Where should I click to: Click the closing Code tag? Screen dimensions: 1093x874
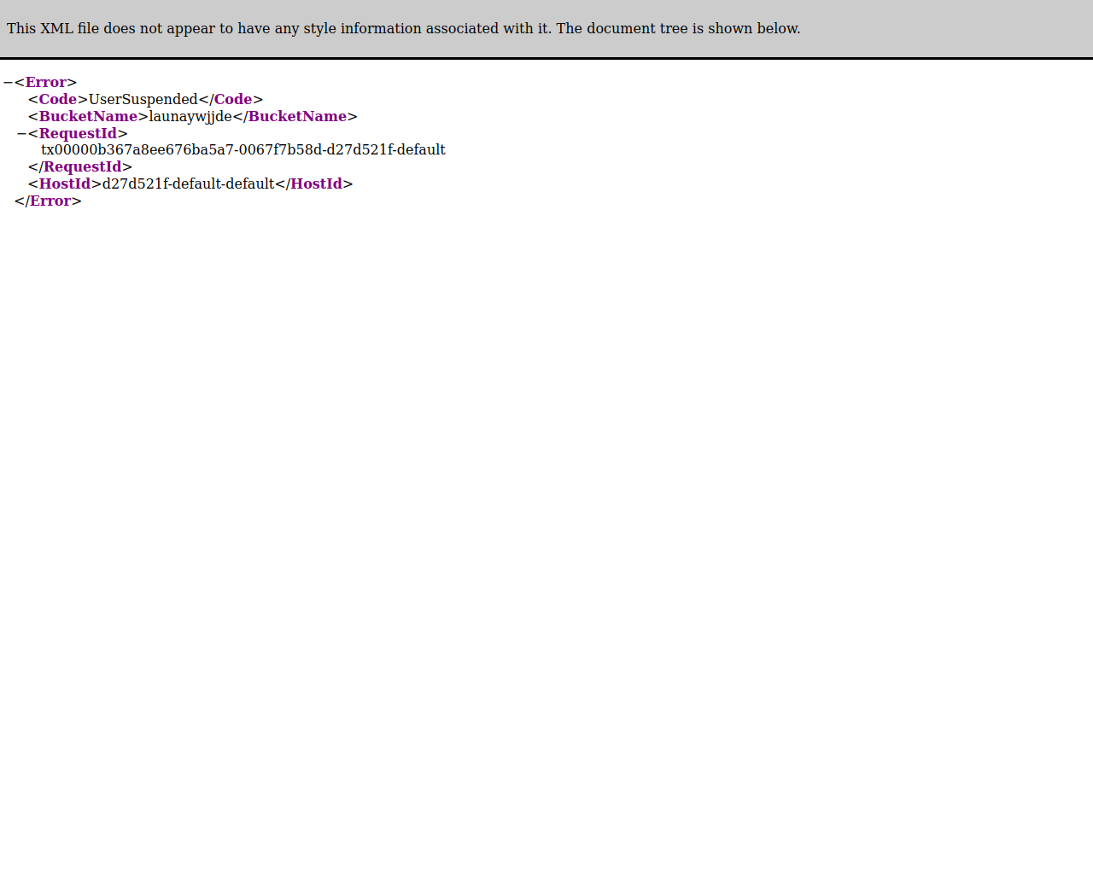click(x=231, y=100)
